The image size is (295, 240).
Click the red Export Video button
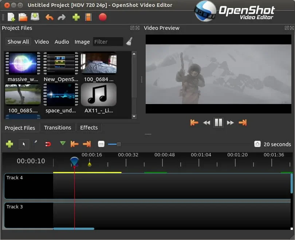point(103,17)
